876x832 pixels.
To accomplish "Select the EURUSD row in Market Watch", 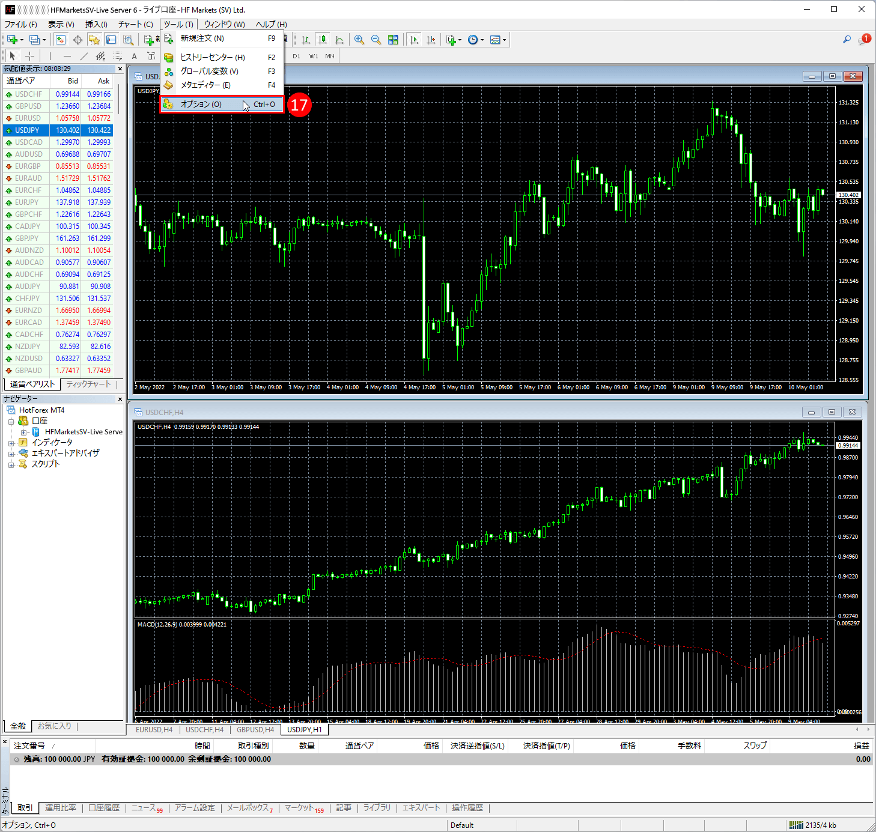I will pyautogui.click(x=28, y=118).
